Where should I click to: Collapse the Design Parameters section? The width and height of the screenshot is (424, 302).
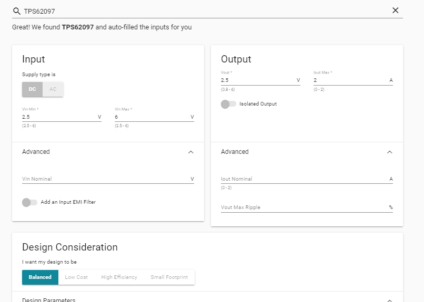pyautogui.click(x=389, y=300)
